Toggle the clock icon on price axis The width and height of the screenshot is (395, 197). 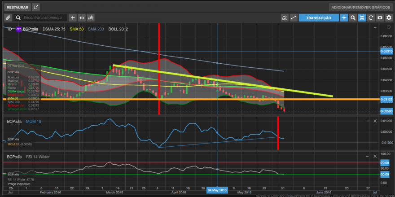[388, 27]
